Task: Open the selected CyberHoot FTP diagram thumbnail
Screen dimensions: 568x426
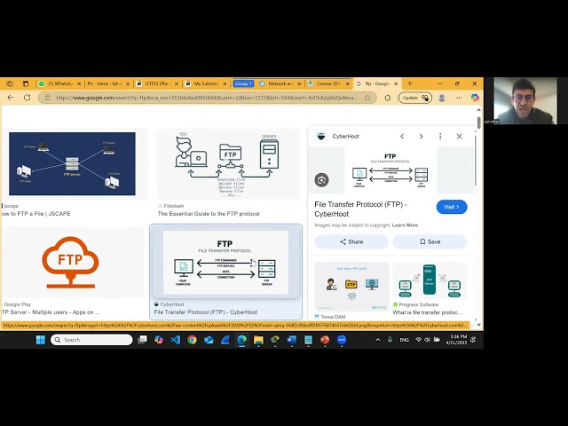Action: pyautogui.click(x=225, y=263)
